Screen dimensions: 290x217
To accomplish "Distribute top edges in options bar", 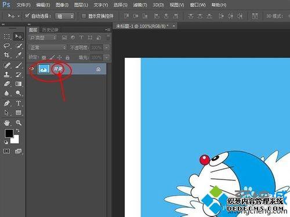I will click(x=190, y=16).
